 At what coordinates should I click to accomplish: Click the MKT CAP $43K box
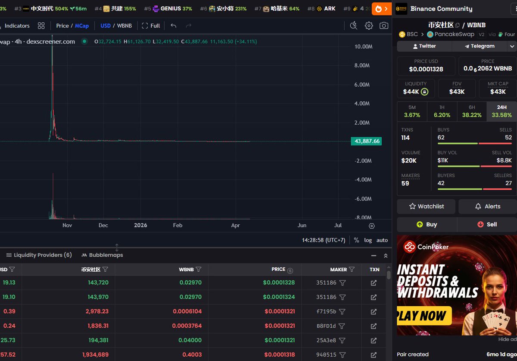pos(498,88)
